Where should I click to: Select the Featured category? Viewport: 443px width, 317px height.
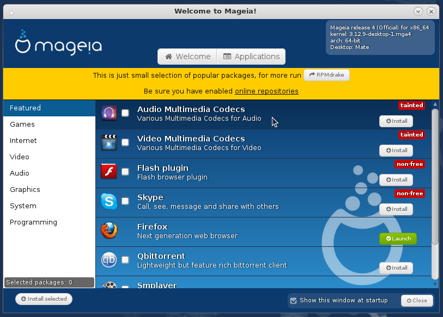pos(50,108)
